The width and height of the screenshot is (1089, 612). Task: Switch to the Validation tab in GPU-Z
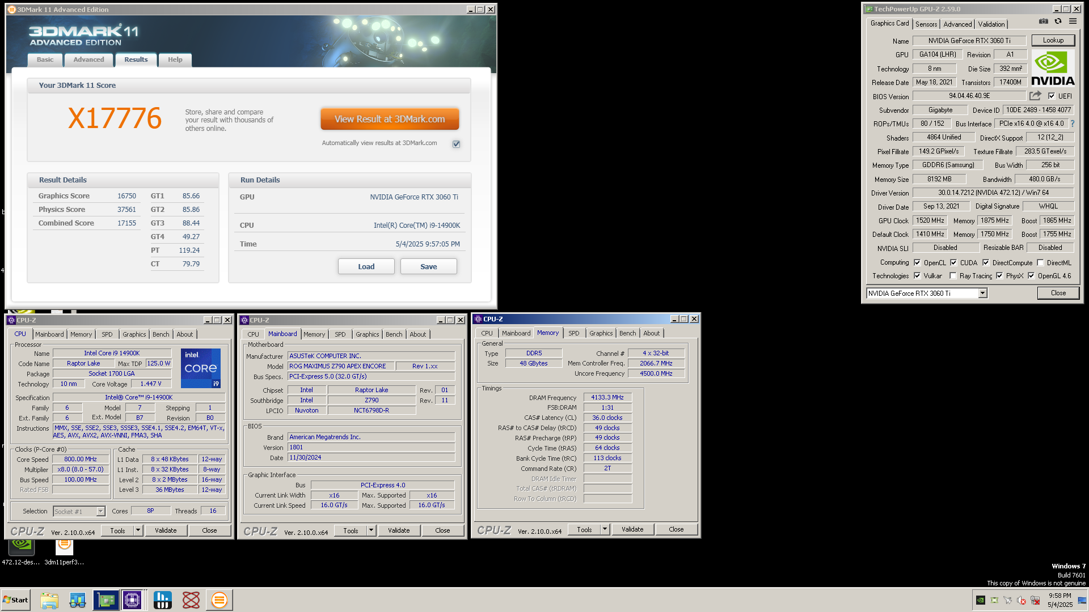tap(991, 24)
